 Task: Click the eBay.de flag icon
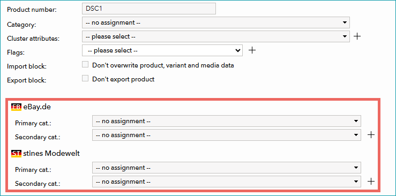click(16, 108)
